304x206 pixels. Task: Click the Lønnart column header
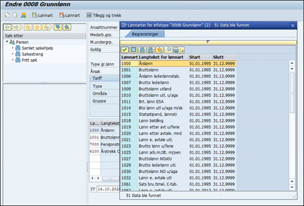[x=129, y=57]
